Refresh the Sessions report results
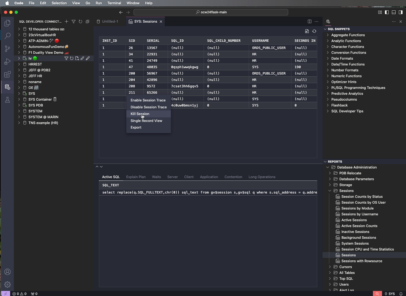The height and width of the screenshot is (296, 406). (x=314, y=31)
